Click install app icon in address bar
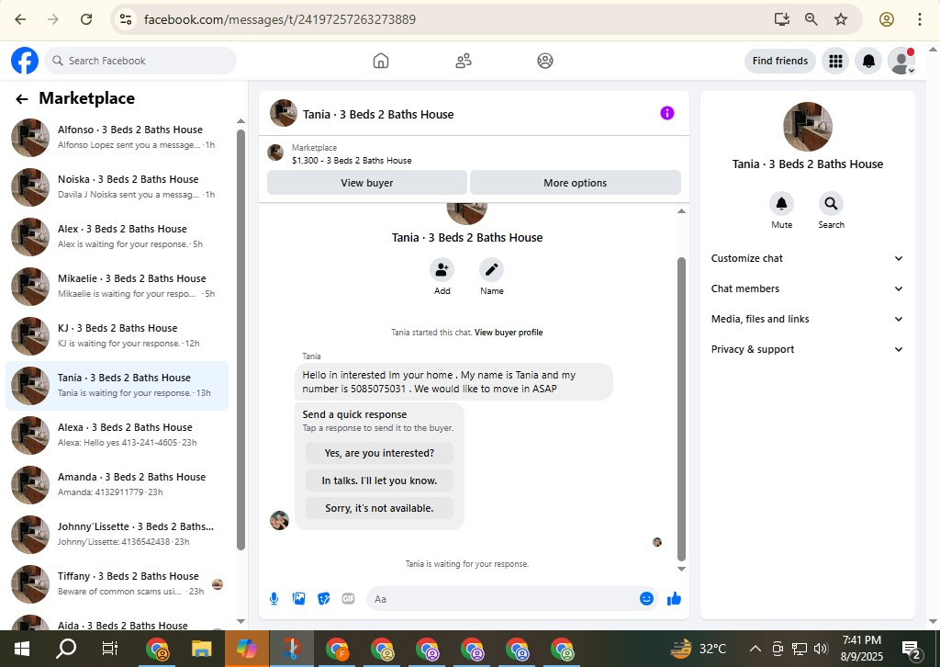Image resolution: width=940 pixels, height=667 pixels. click(x=782, y=19)
